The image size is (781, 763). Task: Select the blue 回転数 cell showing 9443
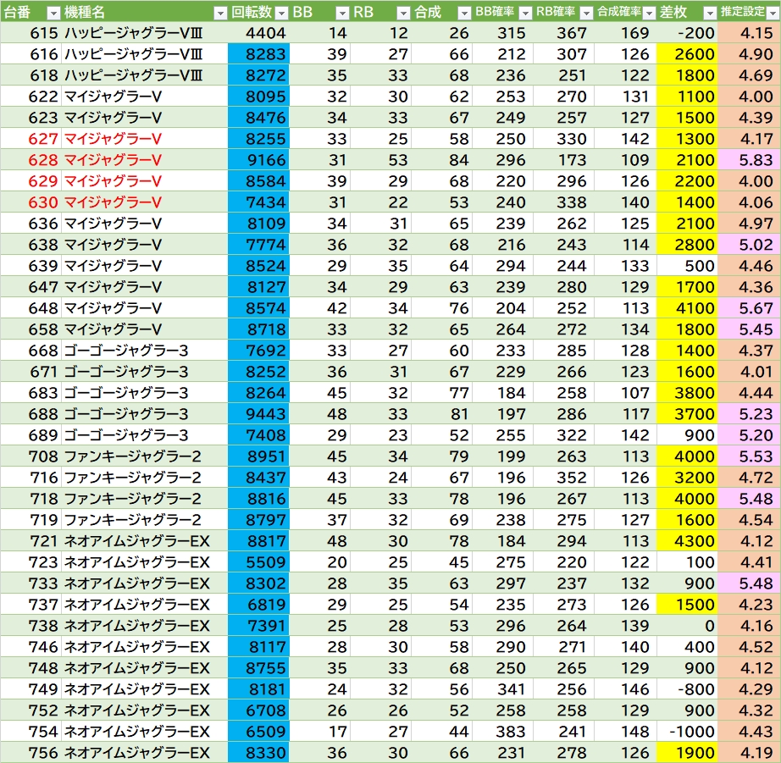[258, 414]
